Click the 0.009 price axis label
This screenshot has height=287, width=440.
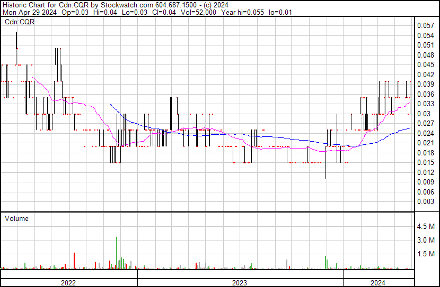425,182
